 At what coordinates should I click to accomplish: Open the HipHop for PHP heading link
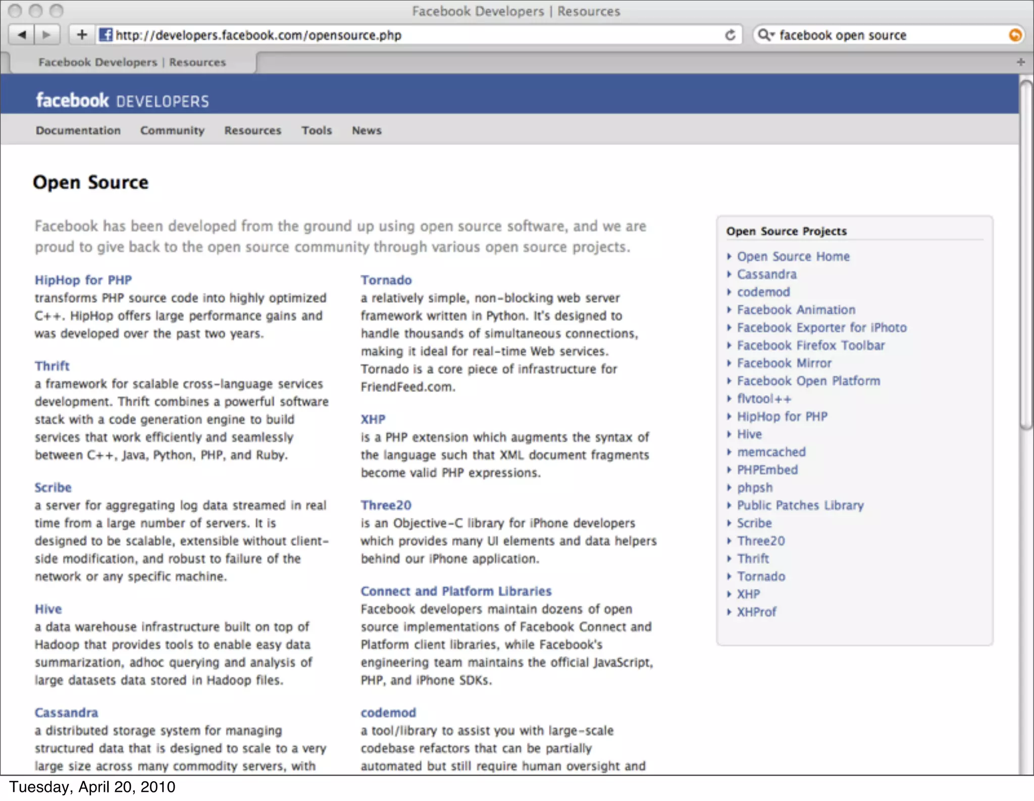83,280
